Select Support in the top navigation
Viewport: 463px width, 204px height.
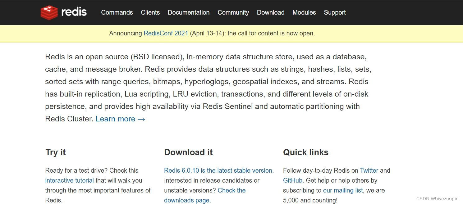335,12
